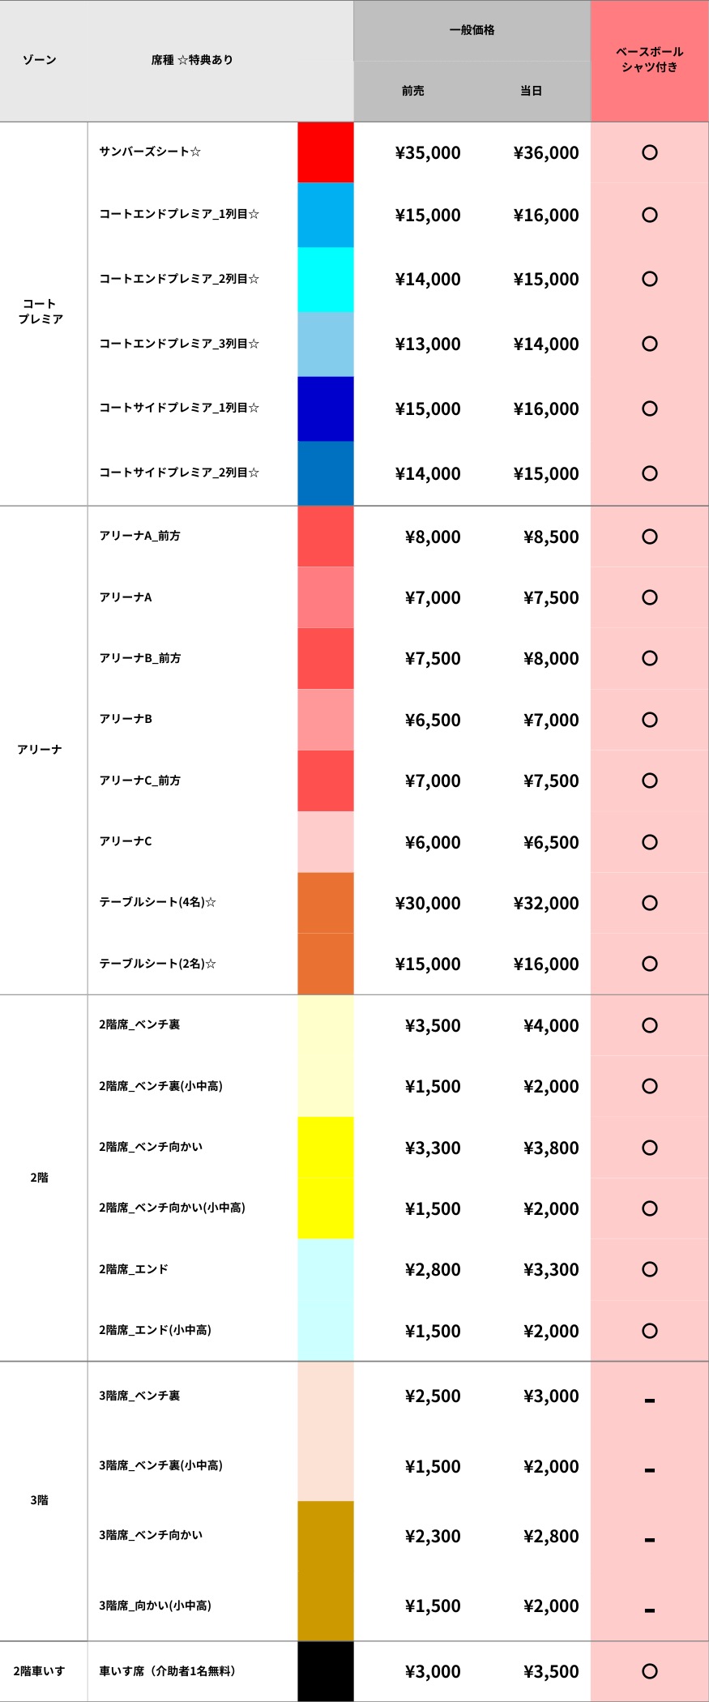Click the ¥35,000 advance price
709x1702 pixels.
click(428, 152)
